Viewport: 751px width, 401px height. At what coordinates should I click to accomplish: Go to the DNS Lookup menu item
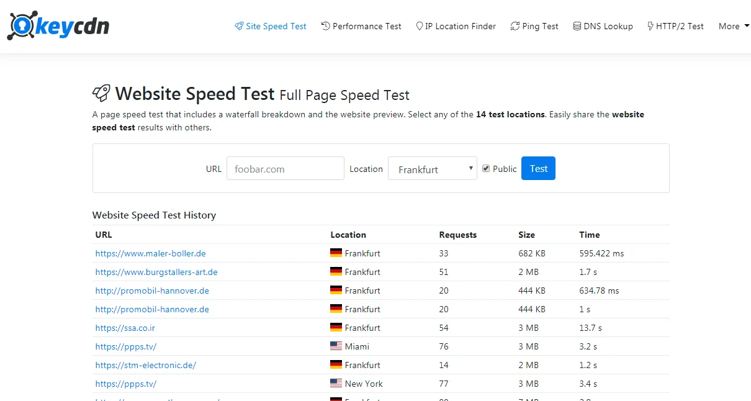[x=608, y=26]
